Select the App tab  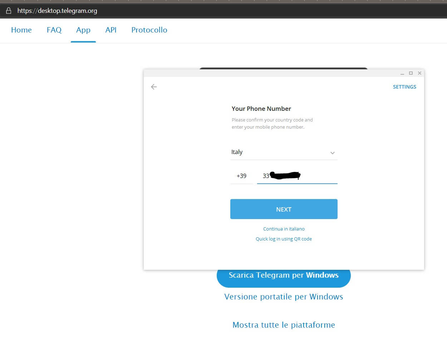83,30
